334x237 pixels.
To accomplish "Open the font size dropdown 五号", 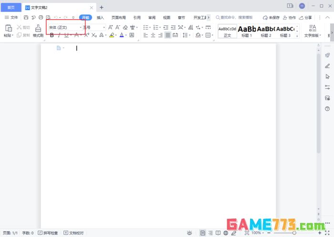I will [x=94, y=27].
